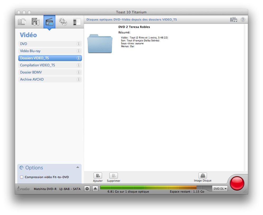Click the DVD 2 Teresa Robles title
This screenshot has width=263, height=215.
(x=134, y=27)
